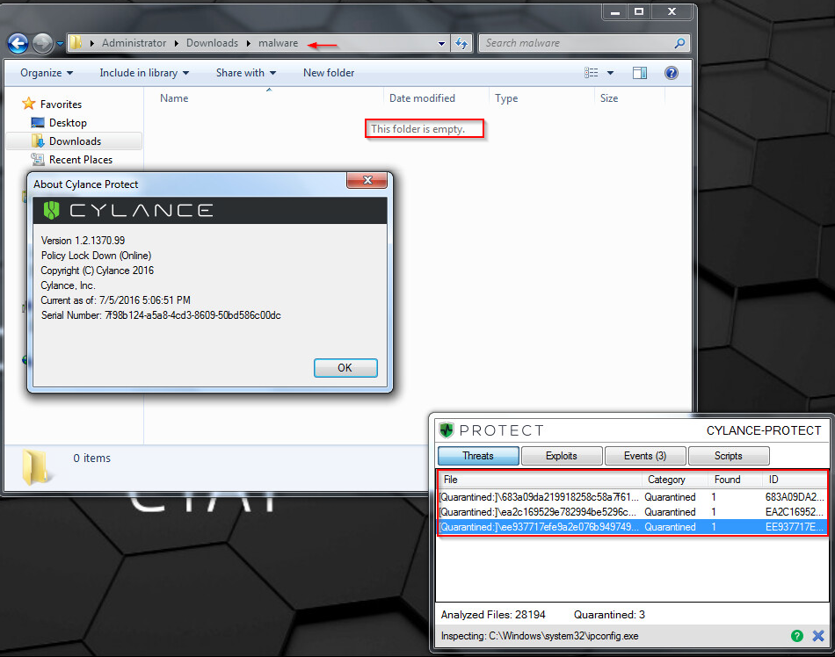
Task: Minimize the Explorer window
Action: (615, 12)
